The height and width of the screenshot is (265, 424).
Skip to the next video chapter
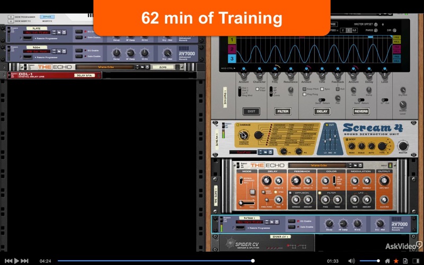click(x=24, y=261)
